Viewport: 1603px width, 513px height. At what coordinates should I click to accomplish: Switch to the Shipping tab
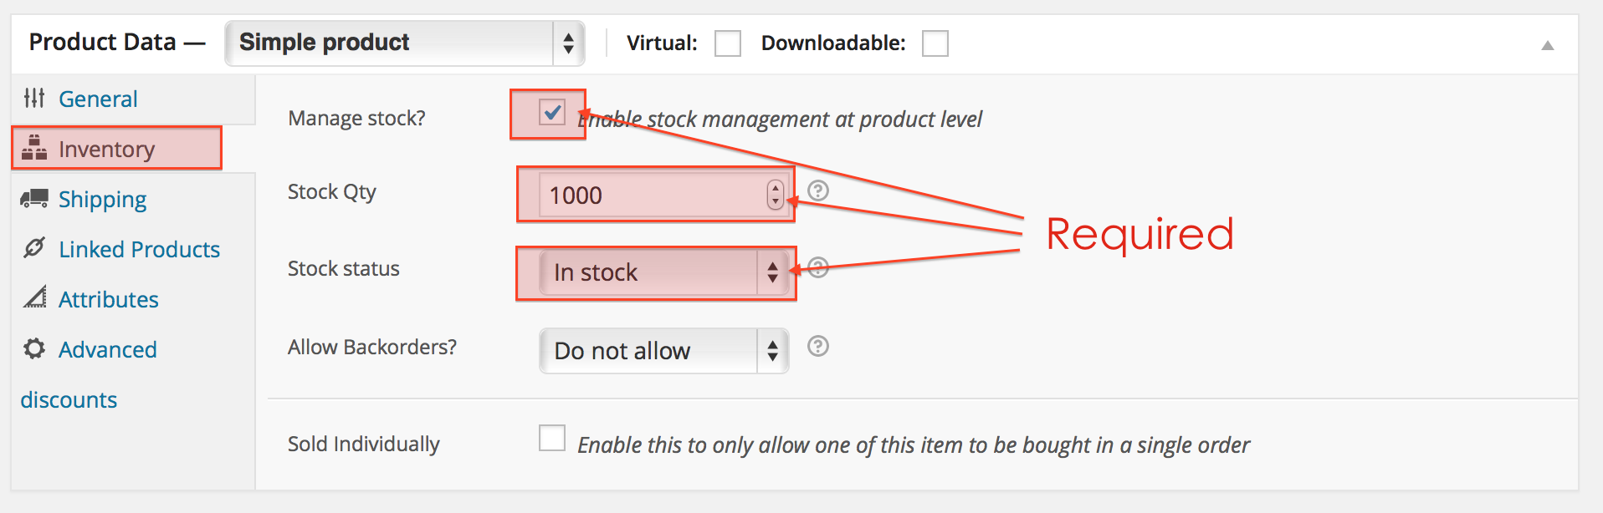(x=102, y=199)
